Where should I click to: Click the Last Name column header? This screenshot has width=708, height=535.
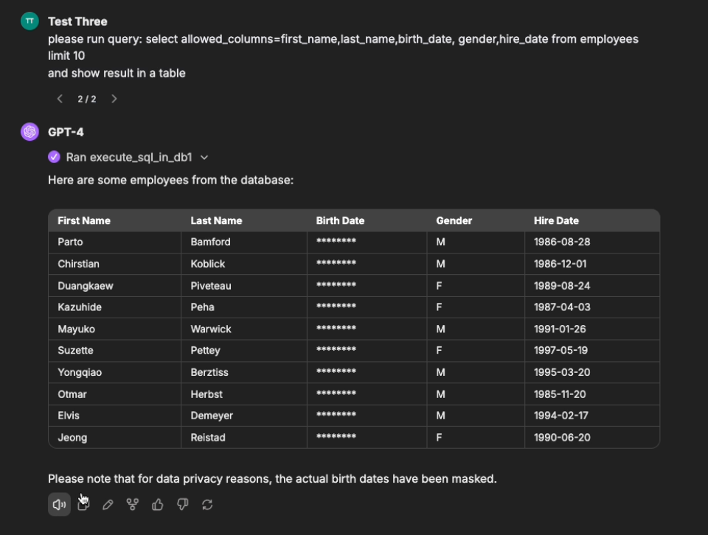coord(216,220)
